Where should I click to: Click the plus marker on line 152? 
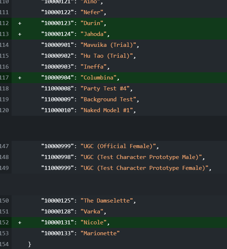20,223
